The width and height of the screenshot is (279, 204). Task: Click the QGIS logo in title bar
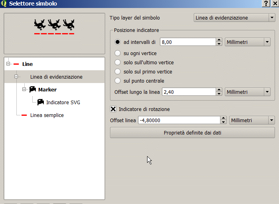coord(4,4)
